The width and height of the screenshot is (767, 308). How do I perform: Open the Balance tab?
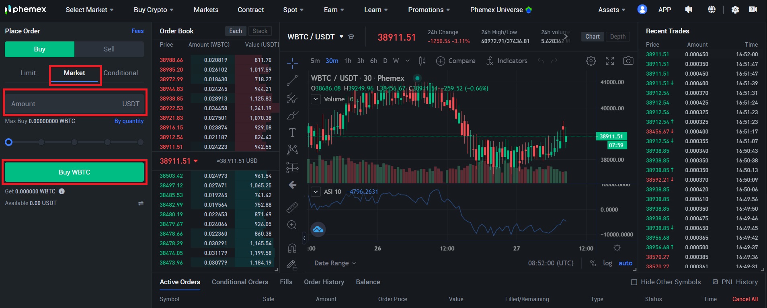pyautogui.click(x=368, y=282)
